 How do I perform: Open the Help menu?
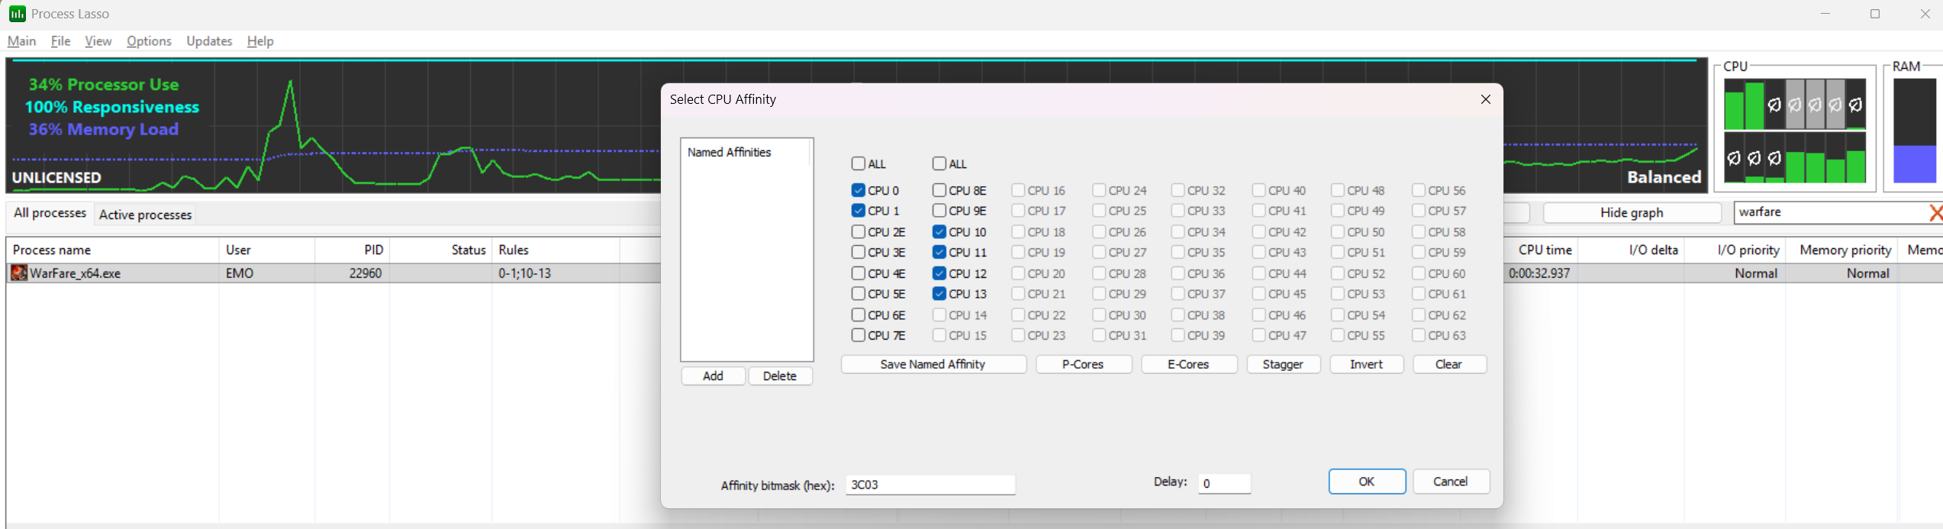point(260,41)
